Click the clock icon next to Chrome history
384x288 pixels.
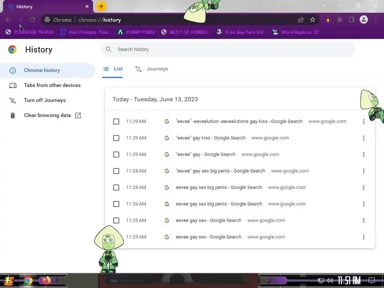click(x=13, y=70)
